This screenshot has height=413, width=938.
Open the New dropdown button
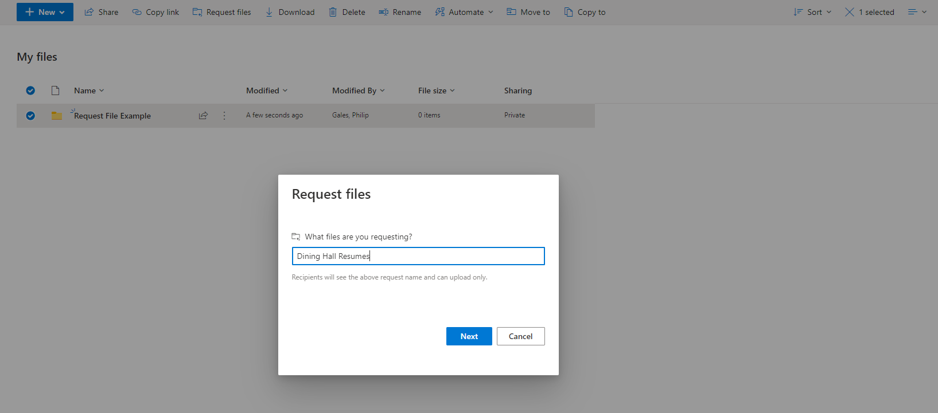[x=45, y=12]
